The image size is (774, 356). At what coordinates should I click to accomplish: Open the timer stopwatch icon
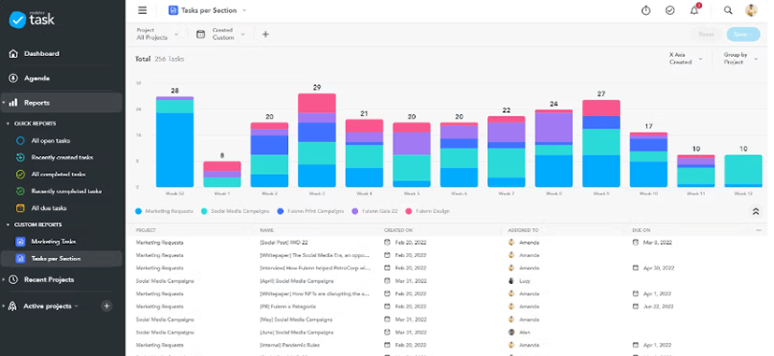coord(646,10)
